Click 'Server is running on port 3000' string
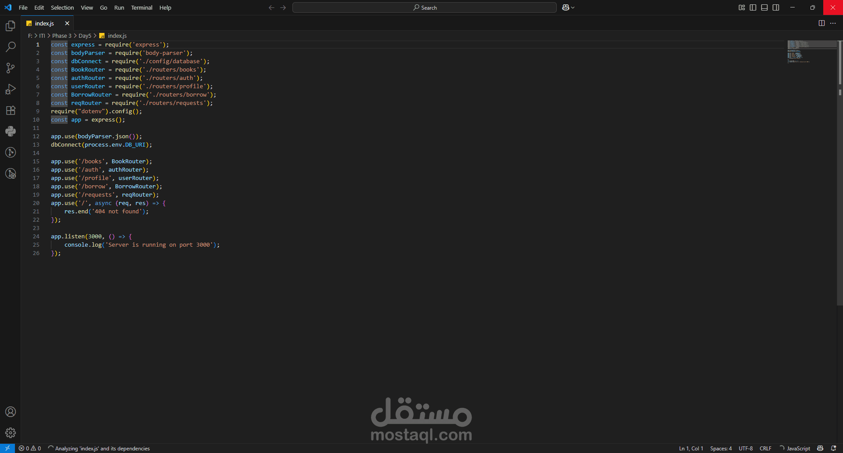 [x=159, y=244]
